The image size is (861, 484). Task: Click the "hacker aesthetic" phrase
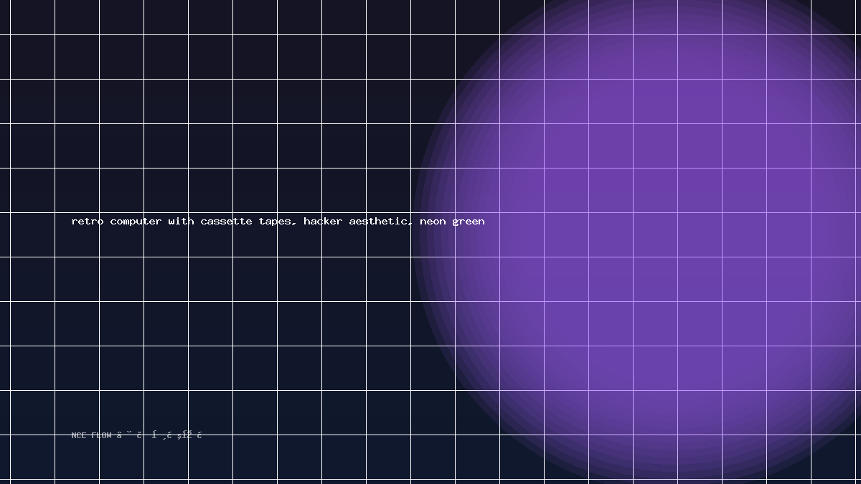[358, 222]
